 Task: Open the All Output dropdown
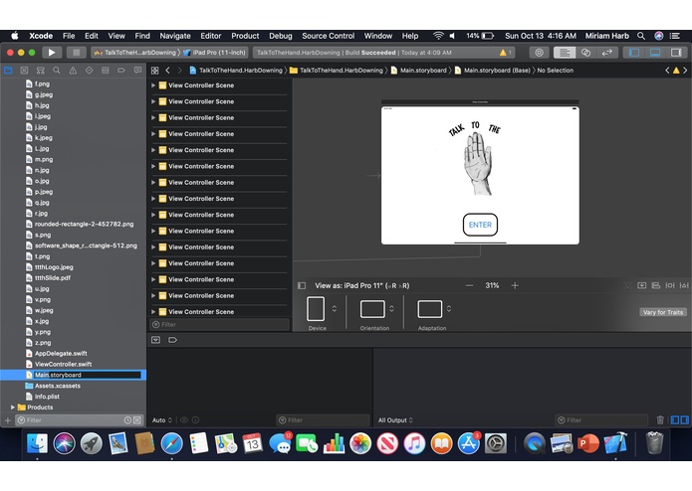[395, 420]
